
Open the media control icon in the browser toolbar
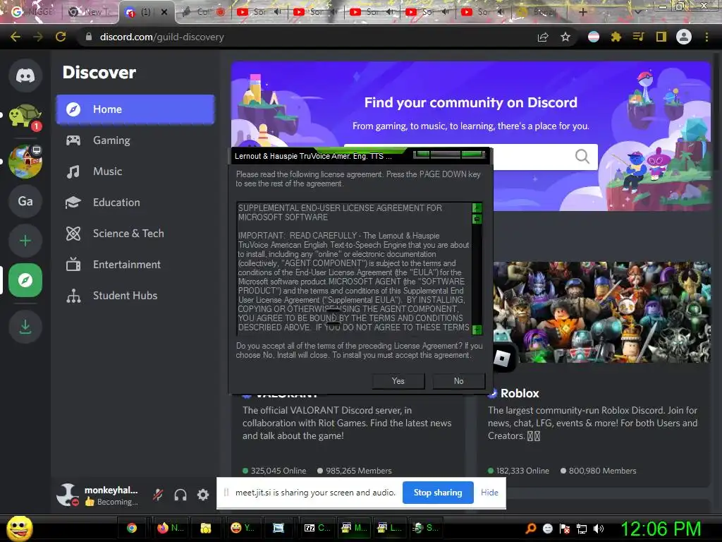point(638,37)
